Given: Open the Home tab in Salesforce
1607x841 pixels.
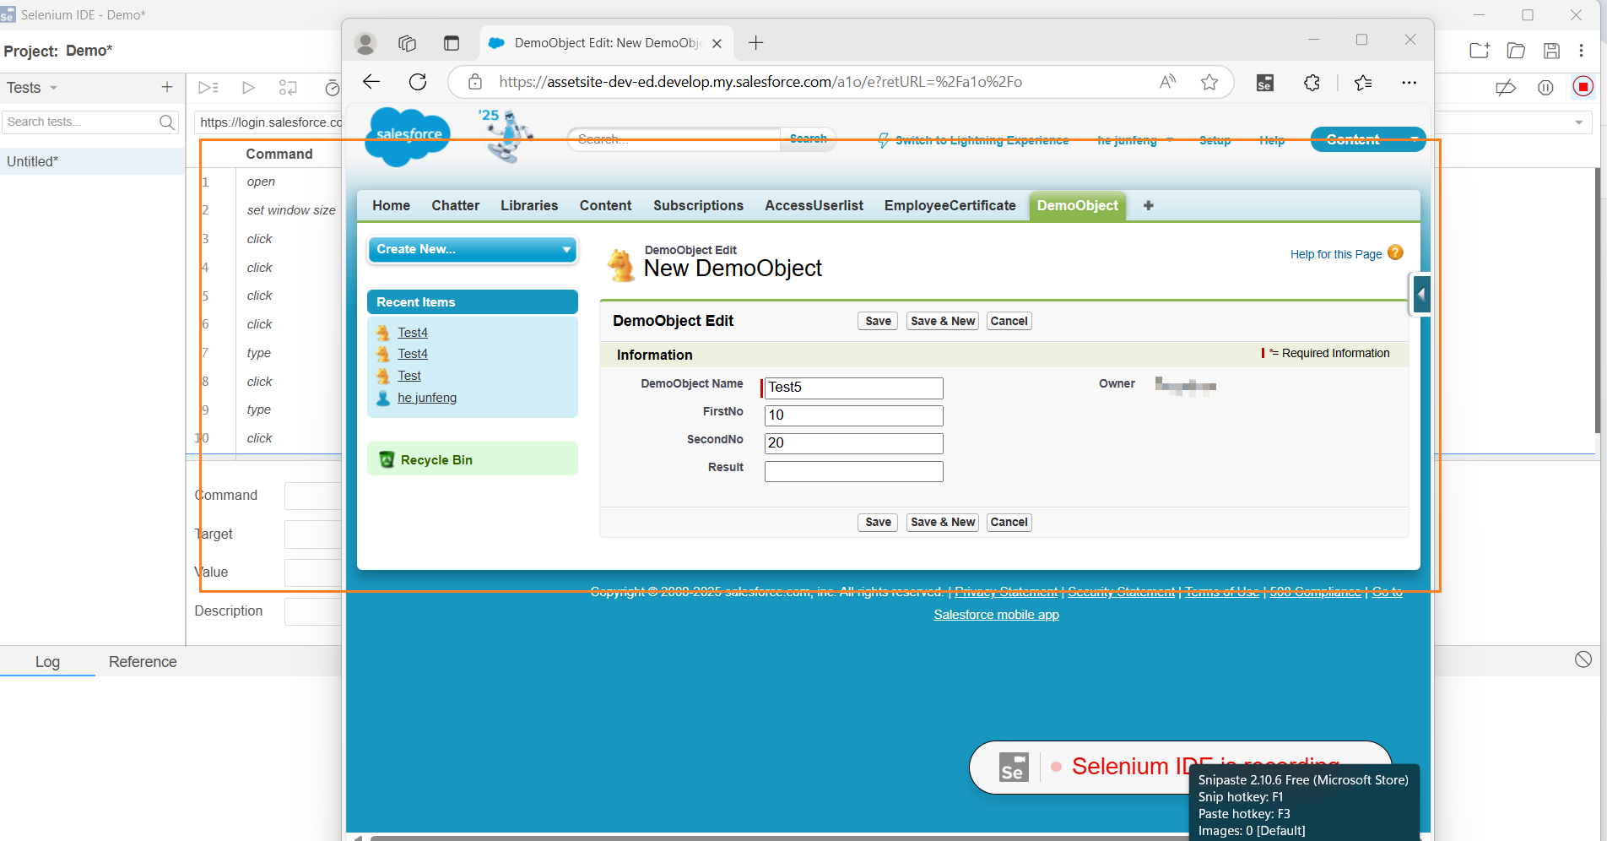Looking at the screenshot, I should pyautogui.click(x=391, y=205).
